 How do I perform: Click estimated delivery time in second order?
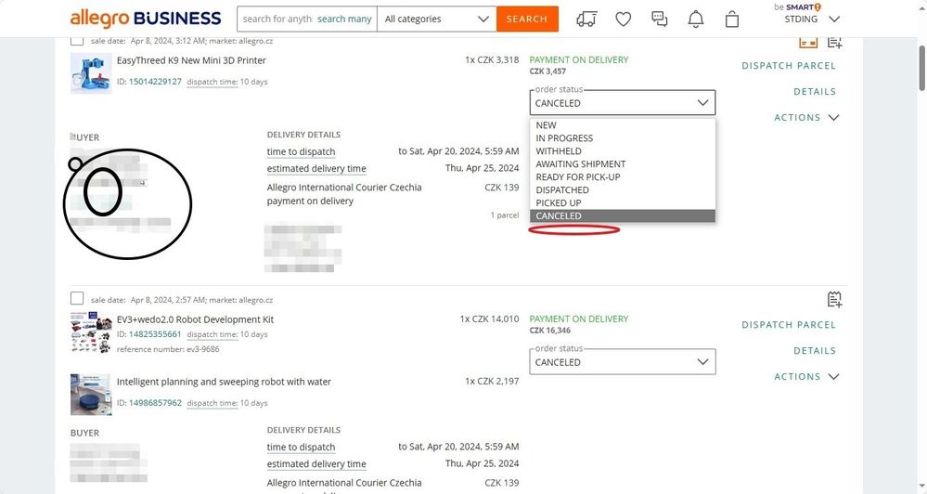click(316, 464)
